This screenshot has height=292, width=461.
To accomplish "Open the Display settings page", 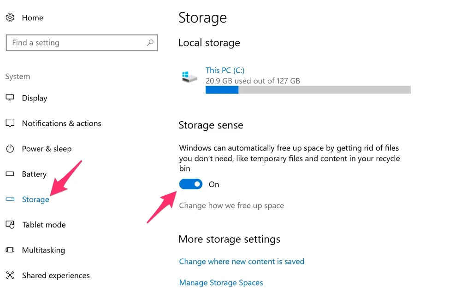I will coord(35,98).
